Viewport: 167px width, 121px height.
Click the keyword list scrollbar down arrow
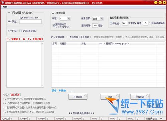[42, 86]
